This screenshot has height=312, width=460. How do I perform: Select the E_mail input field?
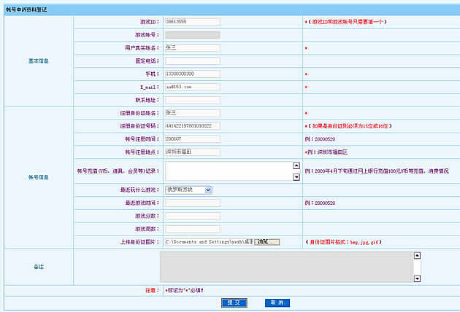tap(192, 87)
